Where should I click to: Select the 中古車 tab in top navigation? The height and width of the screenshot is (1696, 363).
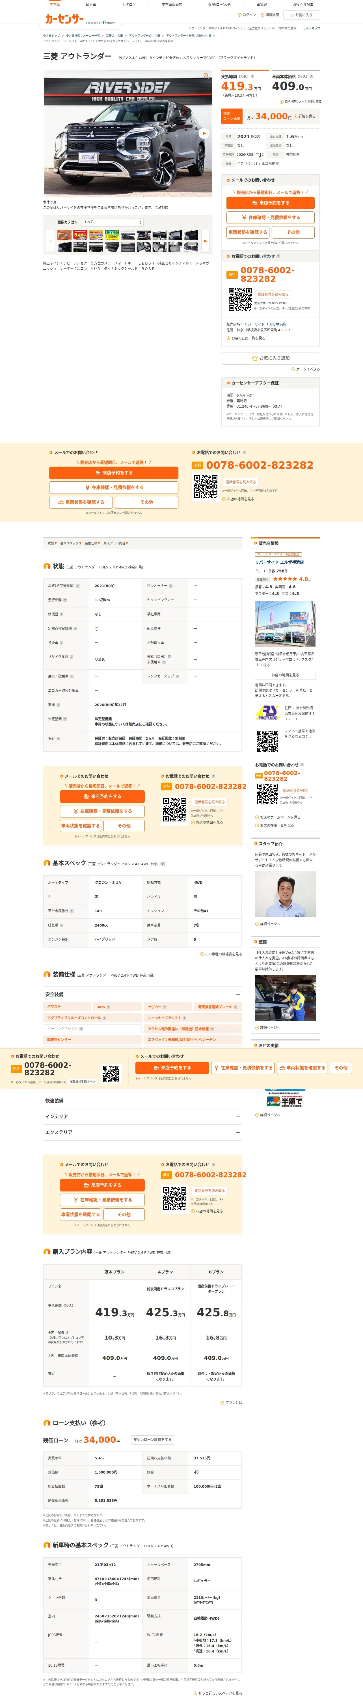click(x=55, y=5)
